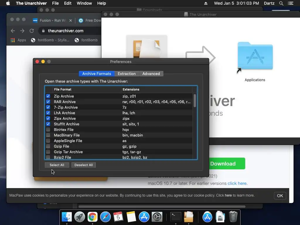Accept cookies with OK button
The image size is (300, 225).
click(x=280, y=195)
